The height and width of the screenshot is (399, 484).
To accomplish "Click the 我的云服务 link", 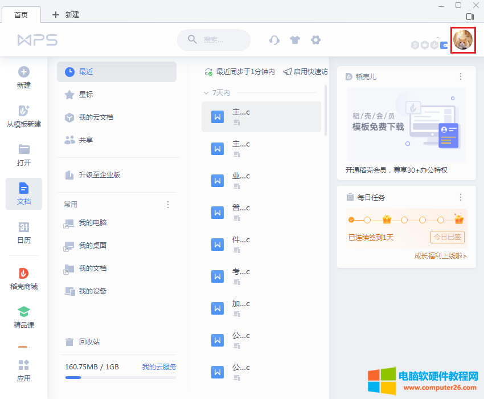I will point(159,367).
